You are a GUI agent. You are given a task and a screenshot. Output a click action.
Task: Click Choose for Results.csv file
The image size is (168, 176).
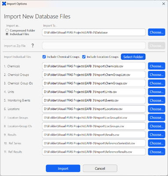click(x=157, y=135)
